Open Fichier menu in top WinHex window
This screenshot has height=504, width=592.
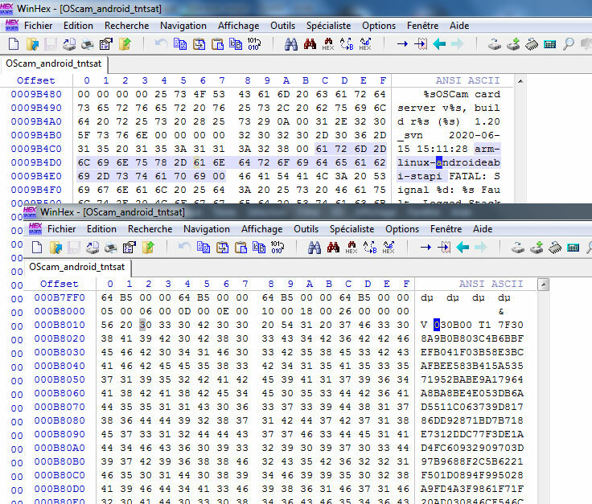point(38,26)
